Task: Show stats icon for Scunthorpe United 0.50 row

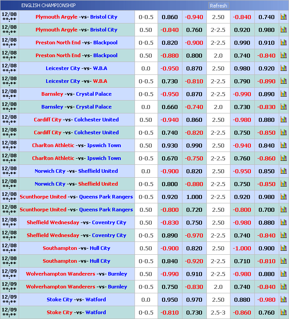Action: click(x=284, y=209)
